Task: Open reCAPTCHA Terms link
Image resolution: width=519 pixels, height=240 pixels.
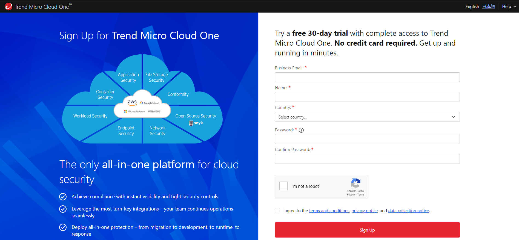Action: tap(361, 195)
